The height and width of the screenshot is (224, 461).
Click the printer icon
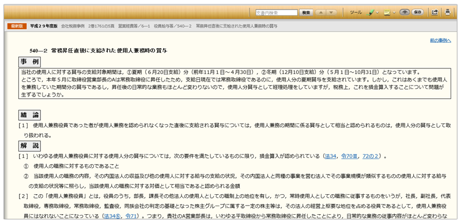click(x=448, y=12)
